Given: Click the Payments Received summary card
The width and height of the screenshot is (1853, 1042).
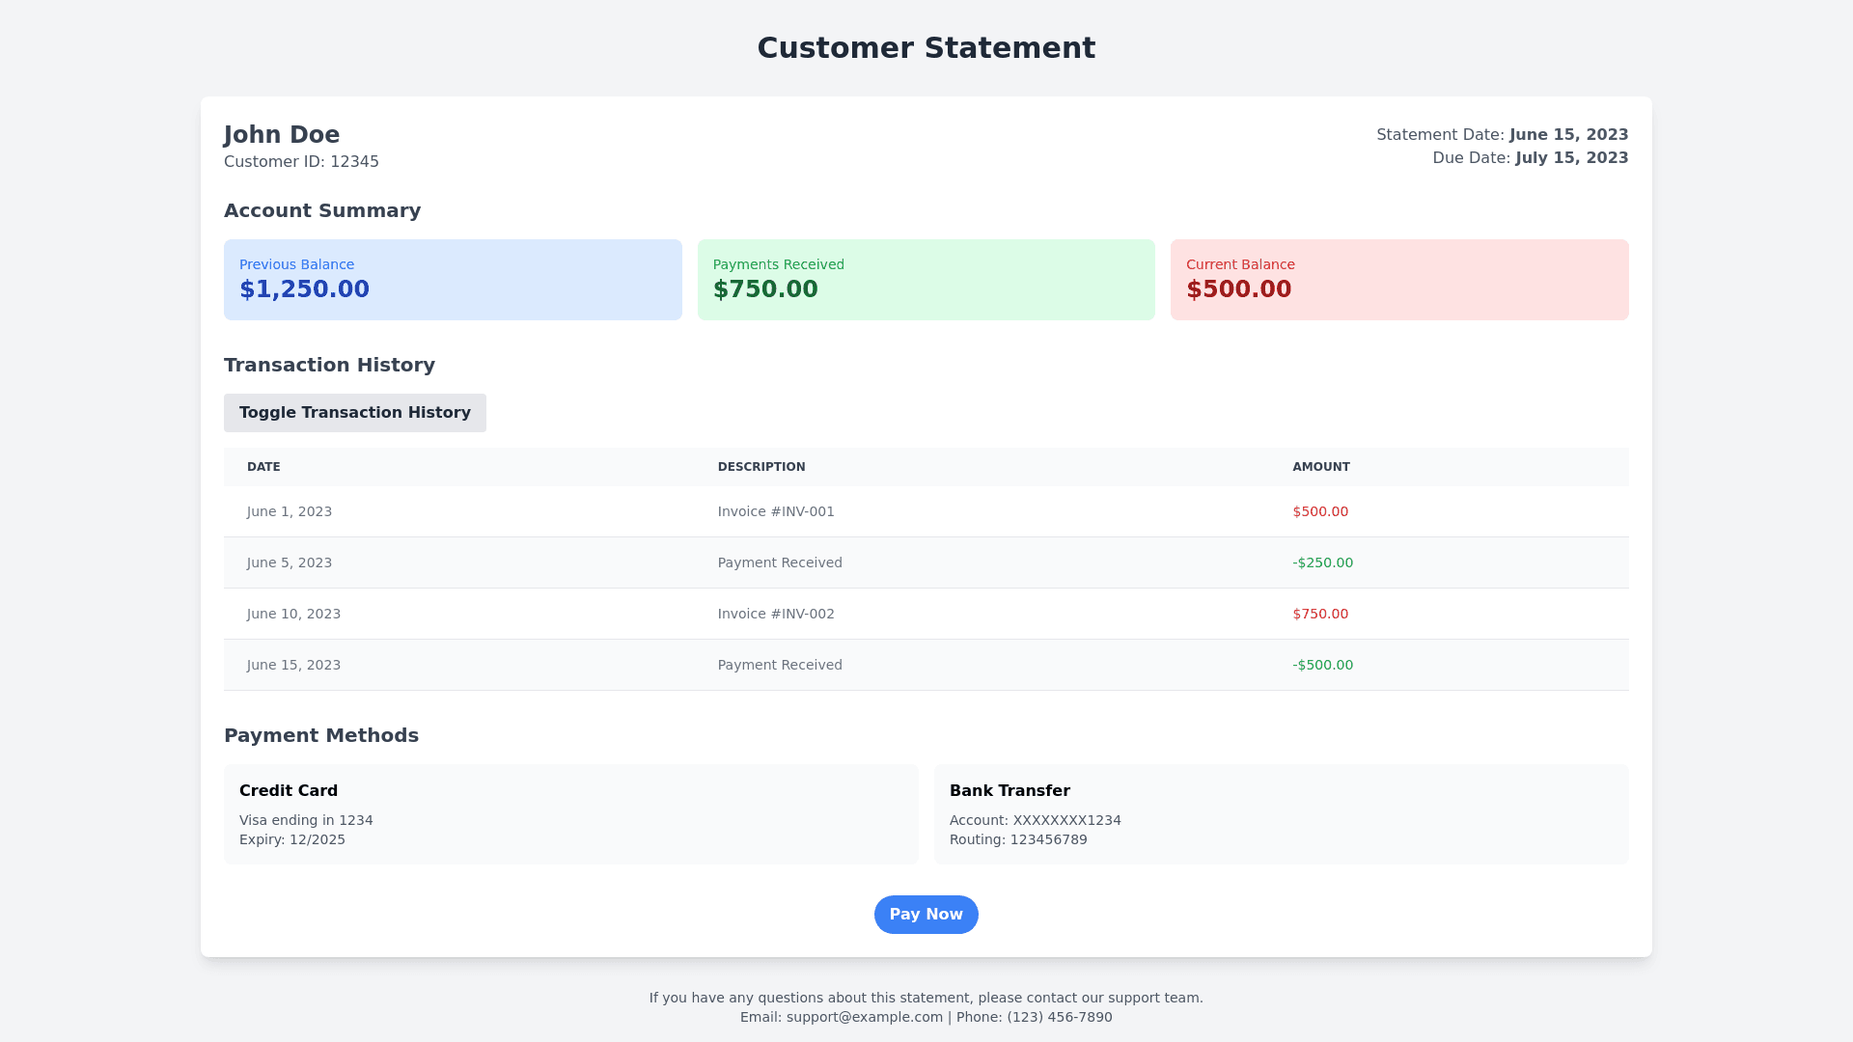Looking at the screenshot, I should point(926,280).
